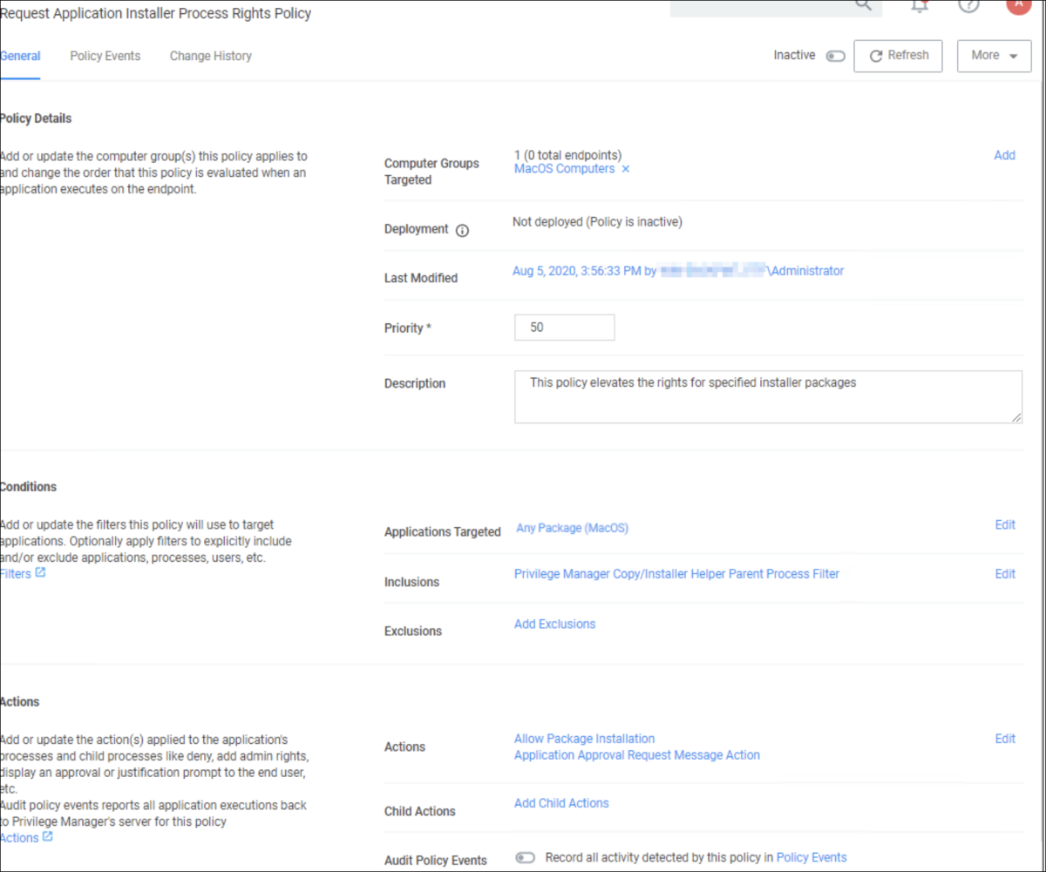This screenshot has width=1046, height=872.
Task: Open the Allow Package Installation action
Action: pyautogui.click(x=584, y=739)
